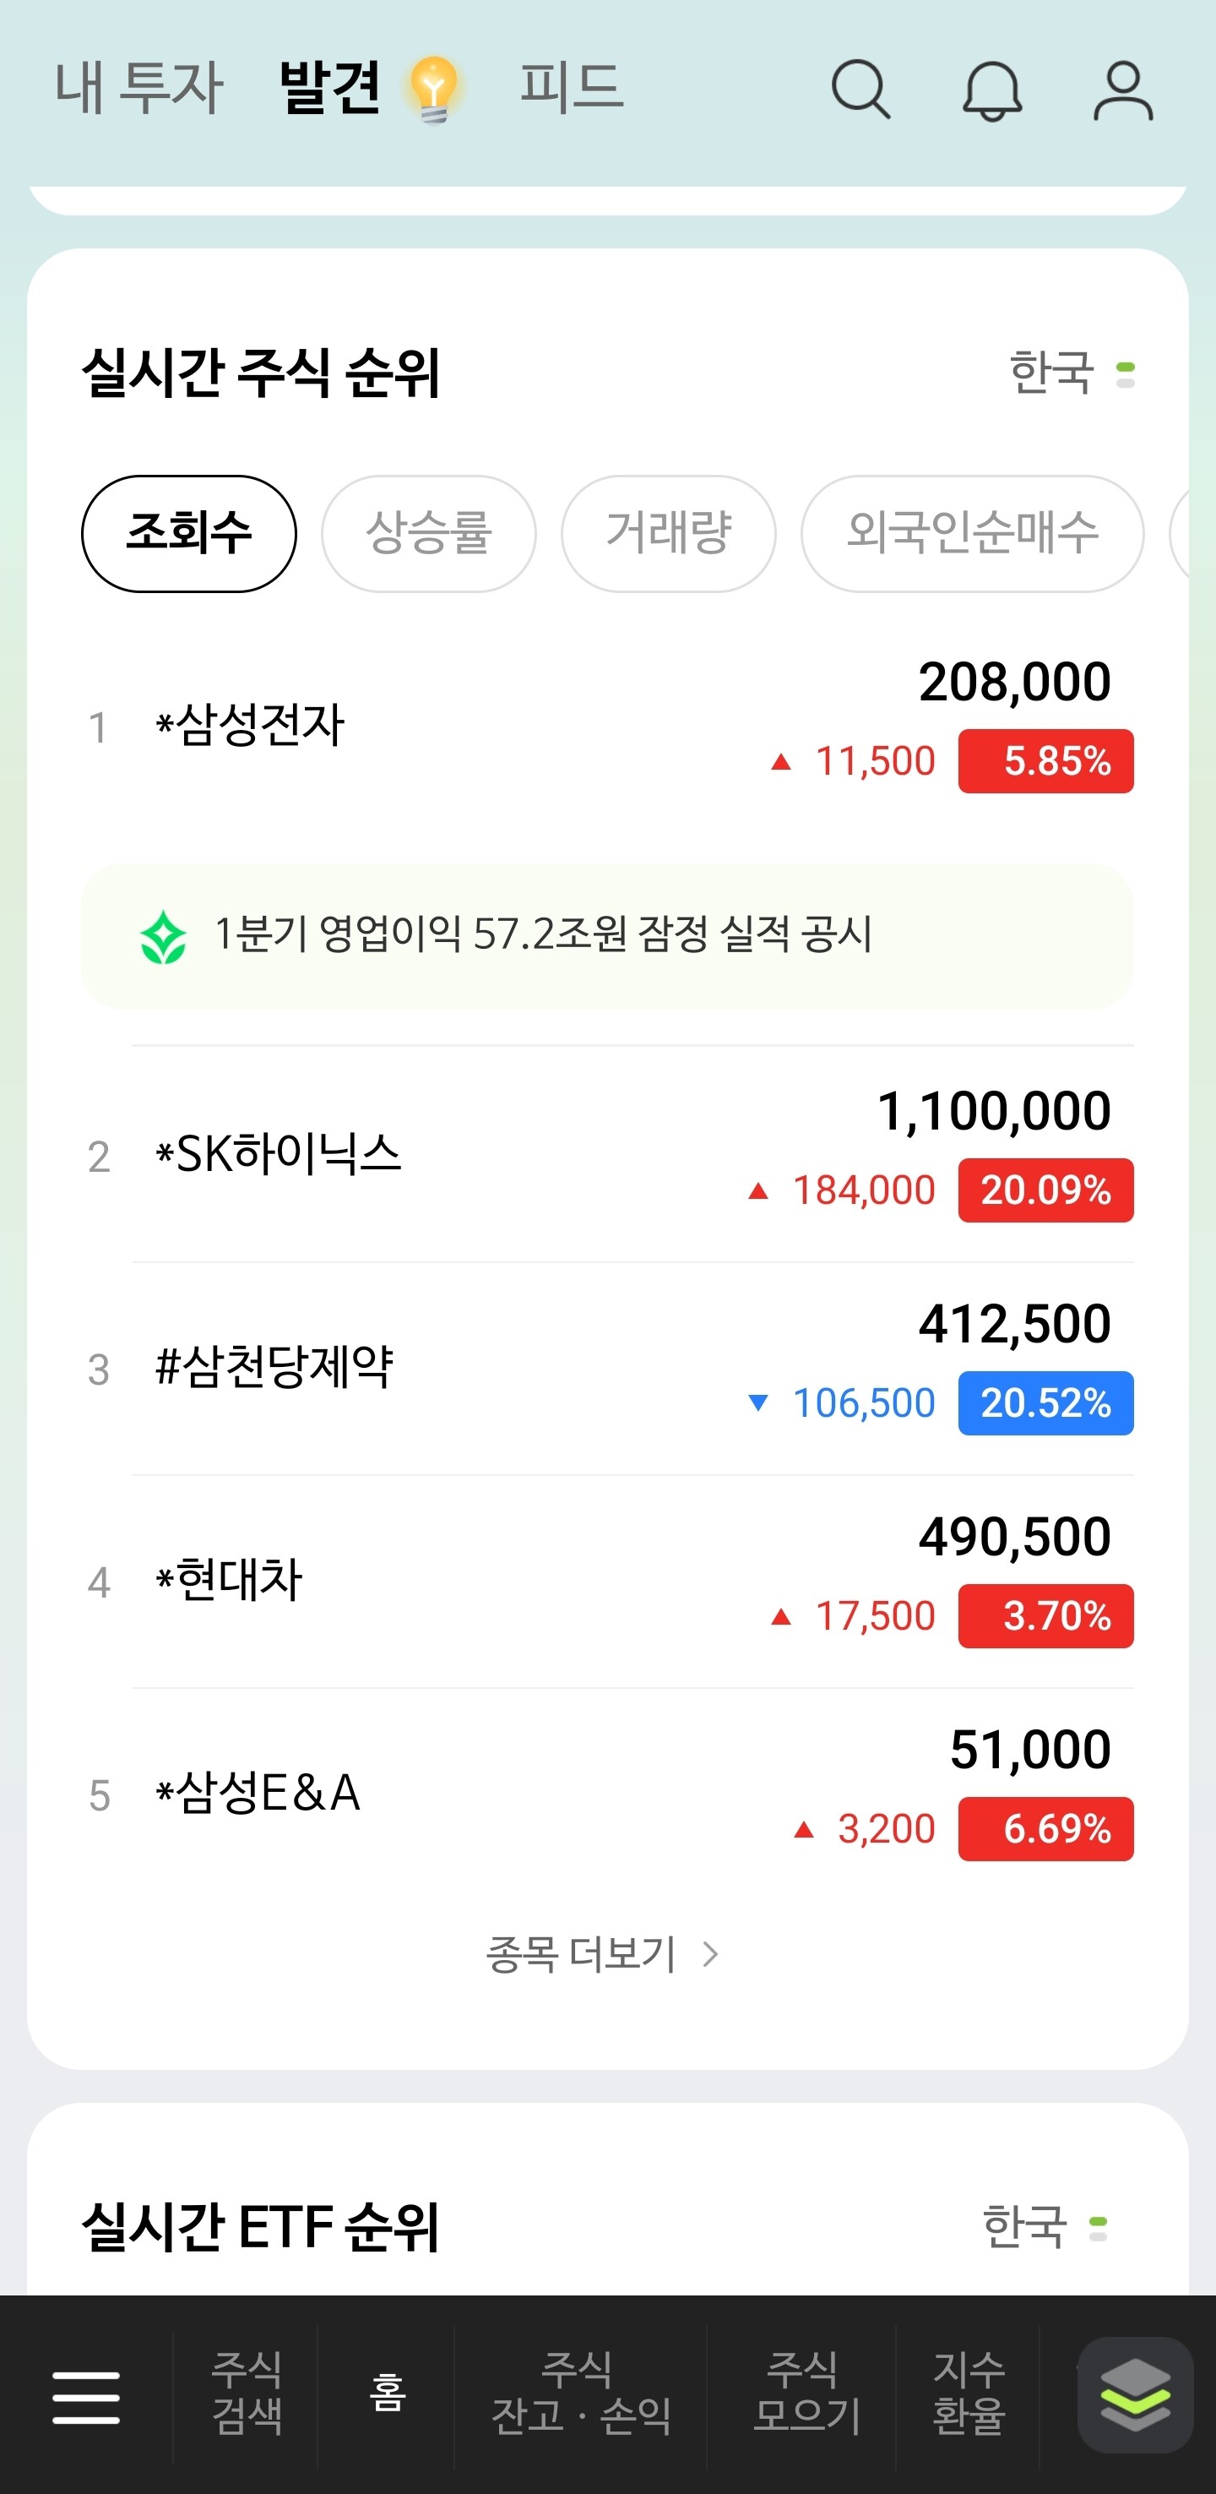The width and height of the screenshot is (1216, 2494).
Task: Select the 조회수 filter chip
Action: click(x=188, y=532)
